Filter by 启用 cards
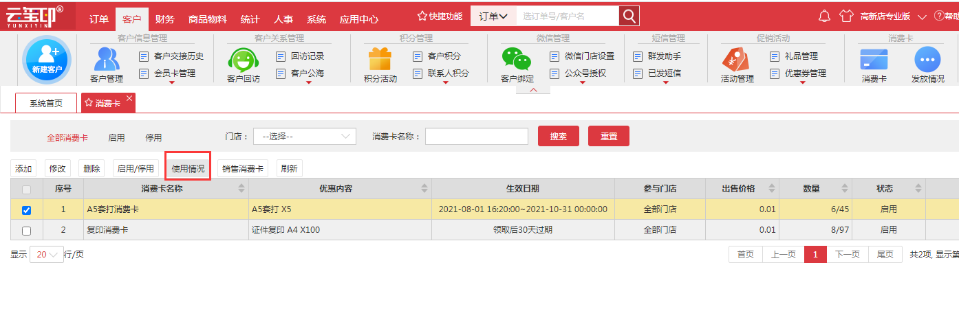The height and width of the screenshot is (333, 959). 117,137
